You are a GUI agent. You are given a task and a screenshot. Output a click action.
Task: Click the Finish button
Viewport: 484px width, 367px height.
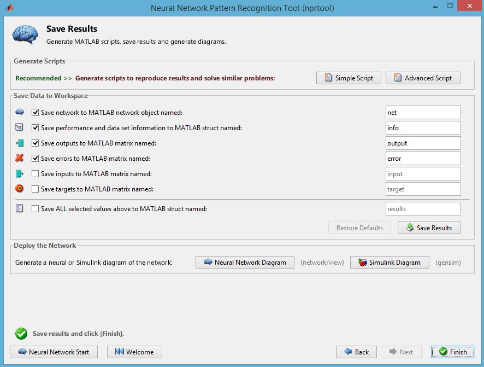click(453, 352)
